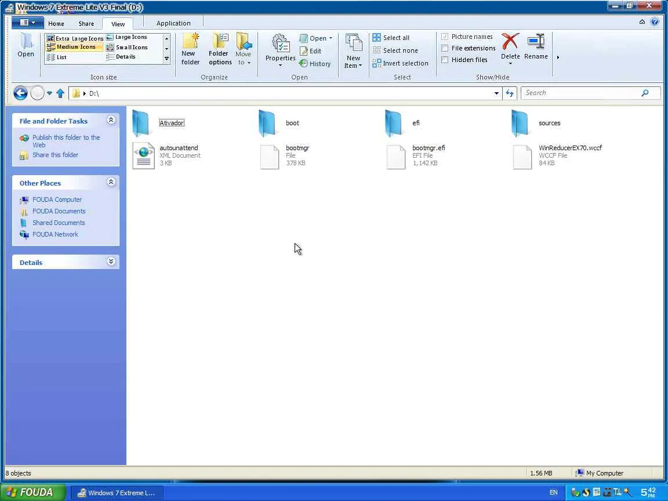Click the taskbar clock
The image size is (668, 501).
pos(648,492)
